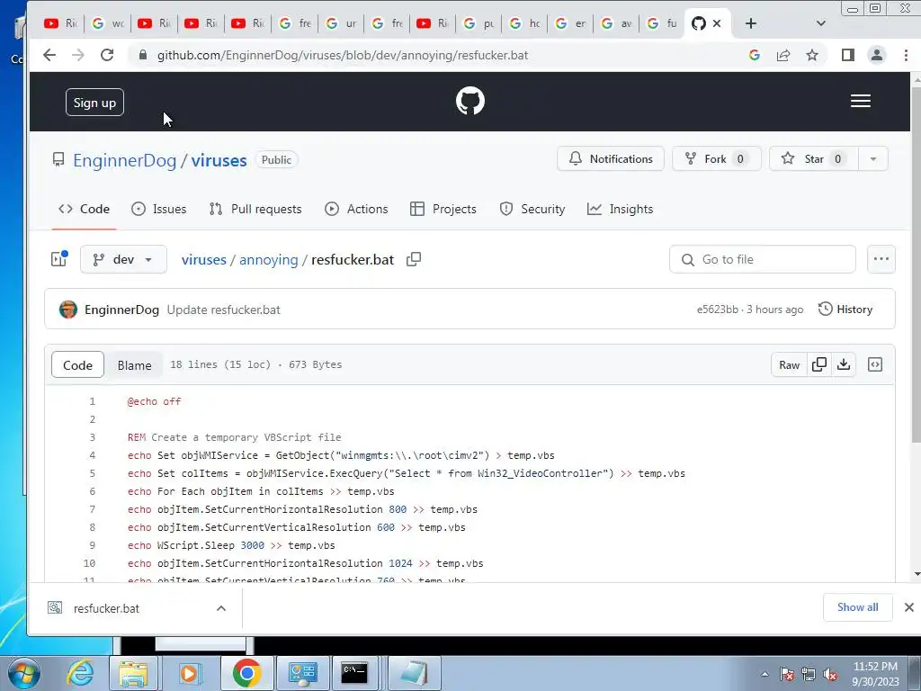Select line number 4 in code
The width and height of the screenshot is (921, 691).
tap(93, 455)
